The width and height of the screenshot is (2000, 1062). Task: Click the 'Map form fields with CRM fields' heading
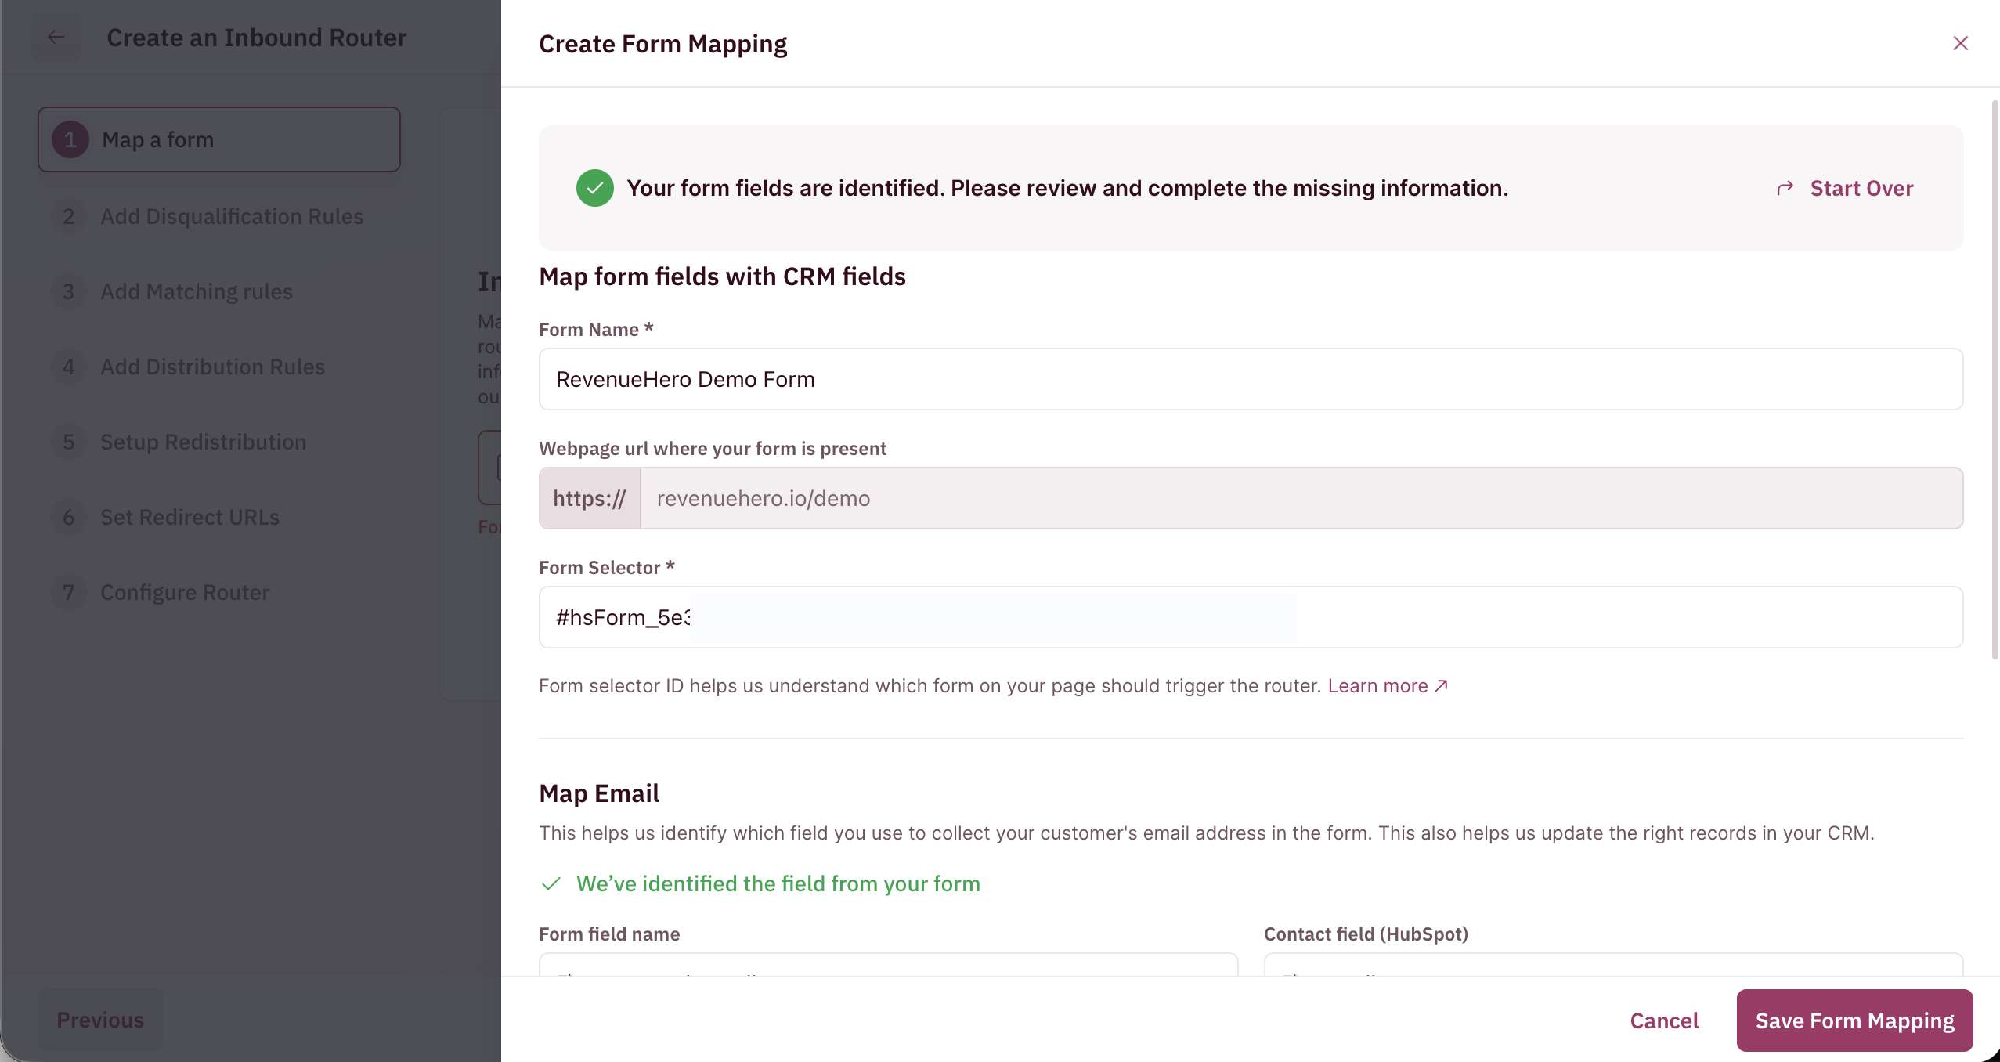tap(722, 276)
